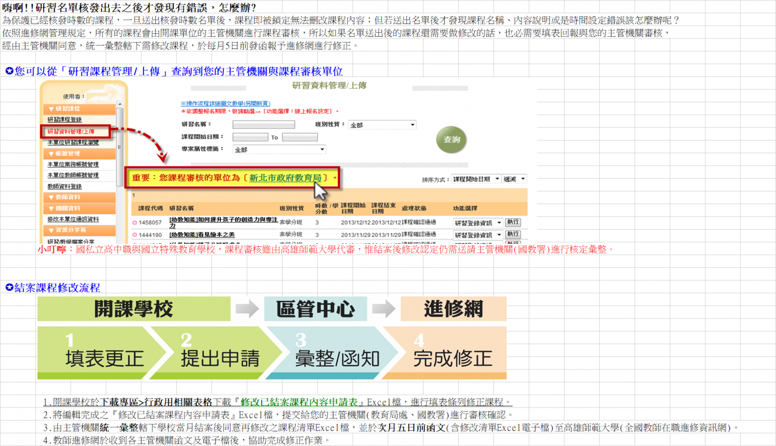Screen dimensions: 776x446
Task: Open the 課程開始日期 sort dropdown
Action: (476, 179)
